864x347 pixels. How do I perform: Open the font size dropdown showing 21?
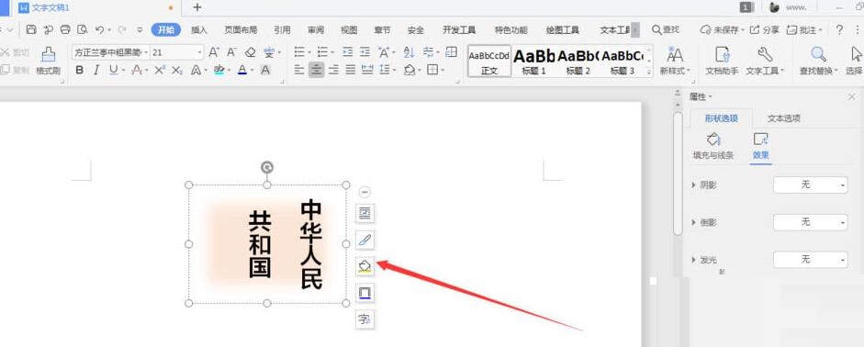pos(199,52)
